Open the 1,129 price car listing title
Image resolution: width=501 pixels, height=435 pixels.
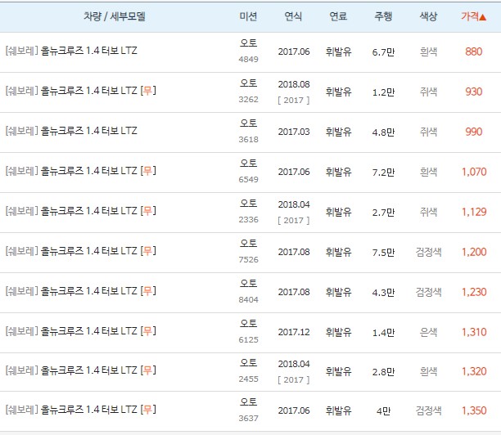(x=80, y=211)
